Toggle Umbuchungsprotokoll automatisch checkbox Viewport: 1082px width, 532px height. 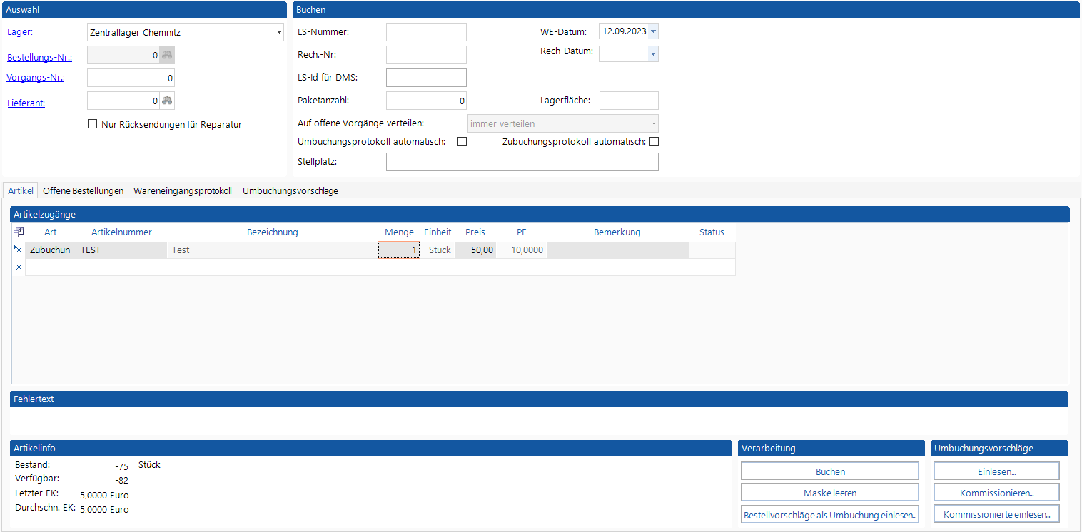point(462,141)
